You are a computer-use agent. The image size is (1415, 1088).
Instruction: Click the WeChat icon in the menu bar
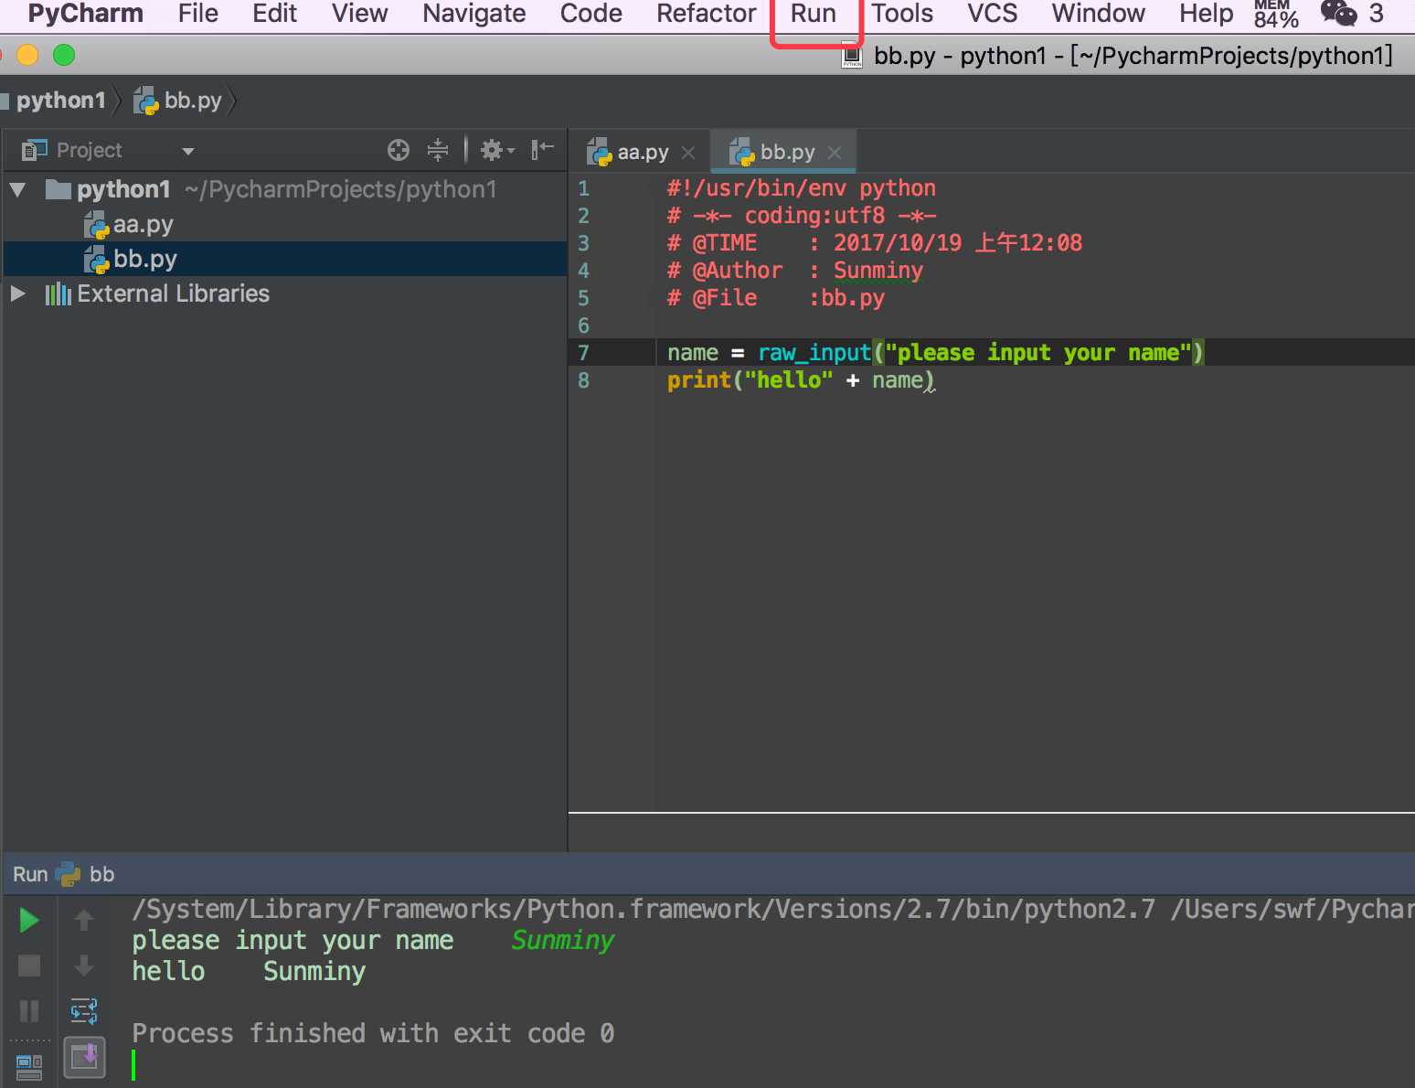[x=1338, y=14]
